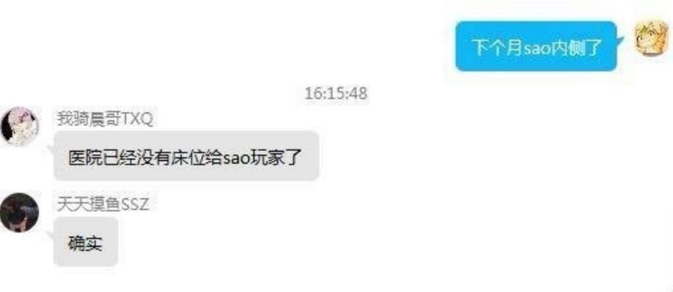Select the blue message bubble 下个月sao内侧了
The height and width of the screenshot is (292, 673).
536,47
